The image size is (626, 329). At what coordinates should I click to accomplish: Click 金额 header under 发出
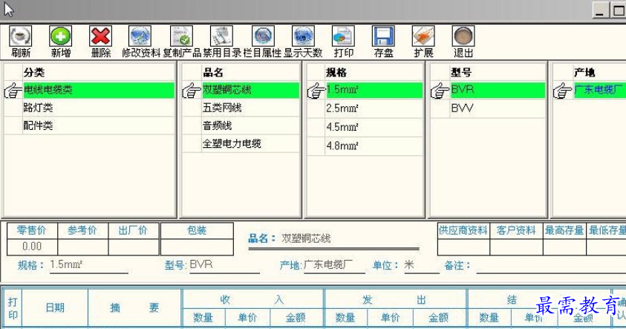point(439,318)
